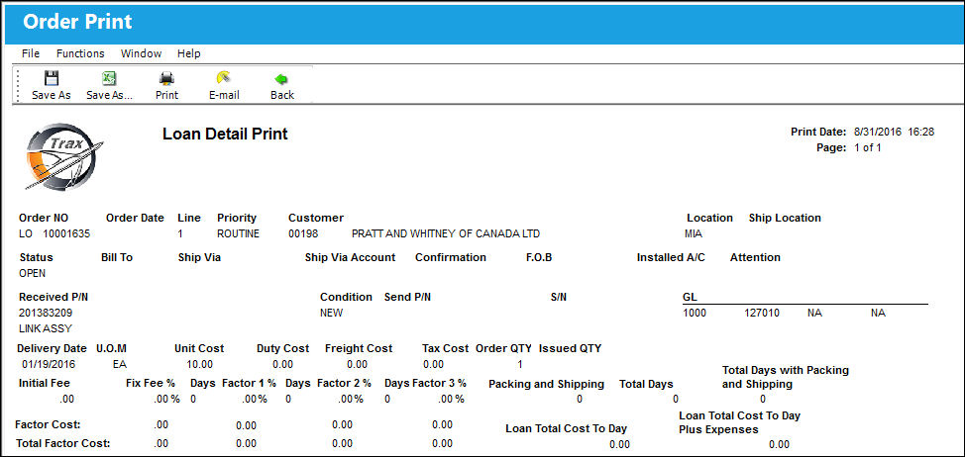Click the Total Factor Cost label
The width and height of the screenshot is (965, 457).
click(62, 443)
